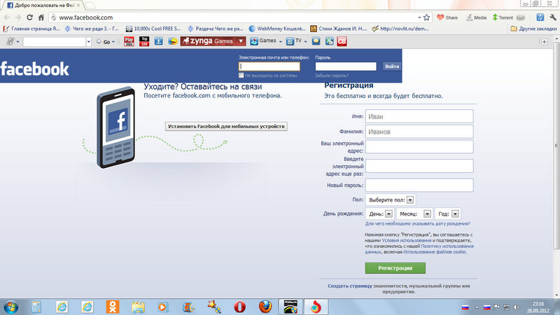
Task: Open the 'Месяц' birthday month dropdown
Action: click(414, 213)
